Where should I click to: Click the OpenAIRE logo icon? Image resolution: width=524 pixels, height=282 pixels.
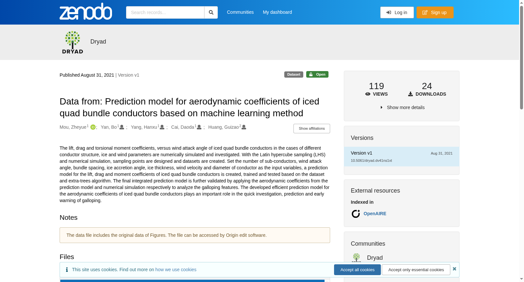tap(356, 214)
